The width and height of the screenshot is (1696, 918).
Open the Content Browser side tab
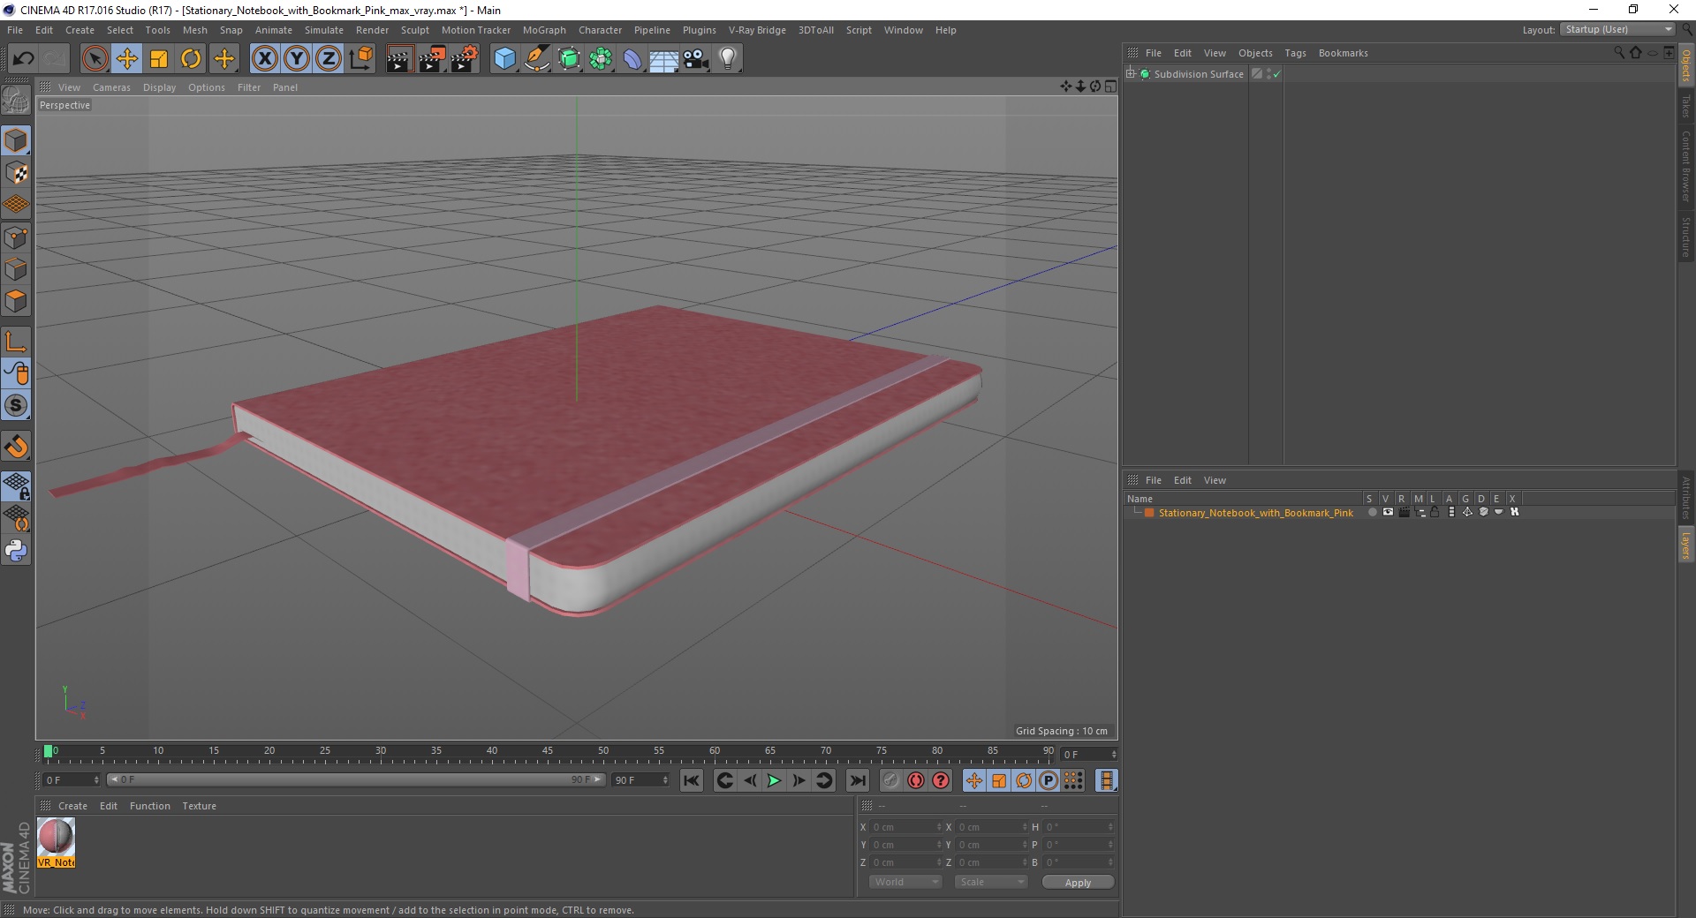(1686, 166)
